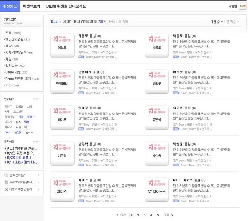Click the 김연아 popular tag
The image size is (248, 221).
coord(19,132)
